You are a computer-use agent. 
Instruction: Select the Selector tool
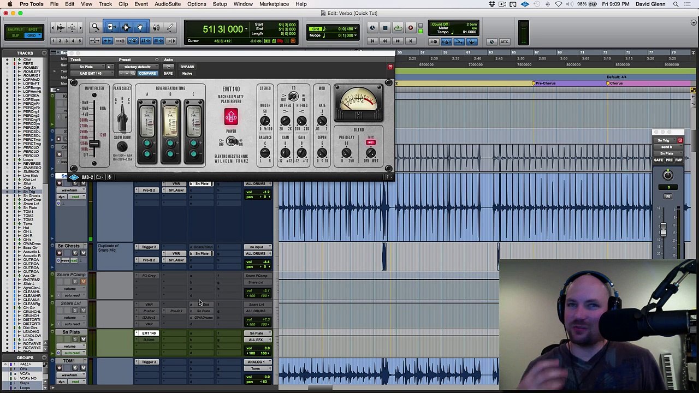pos(126,27)
